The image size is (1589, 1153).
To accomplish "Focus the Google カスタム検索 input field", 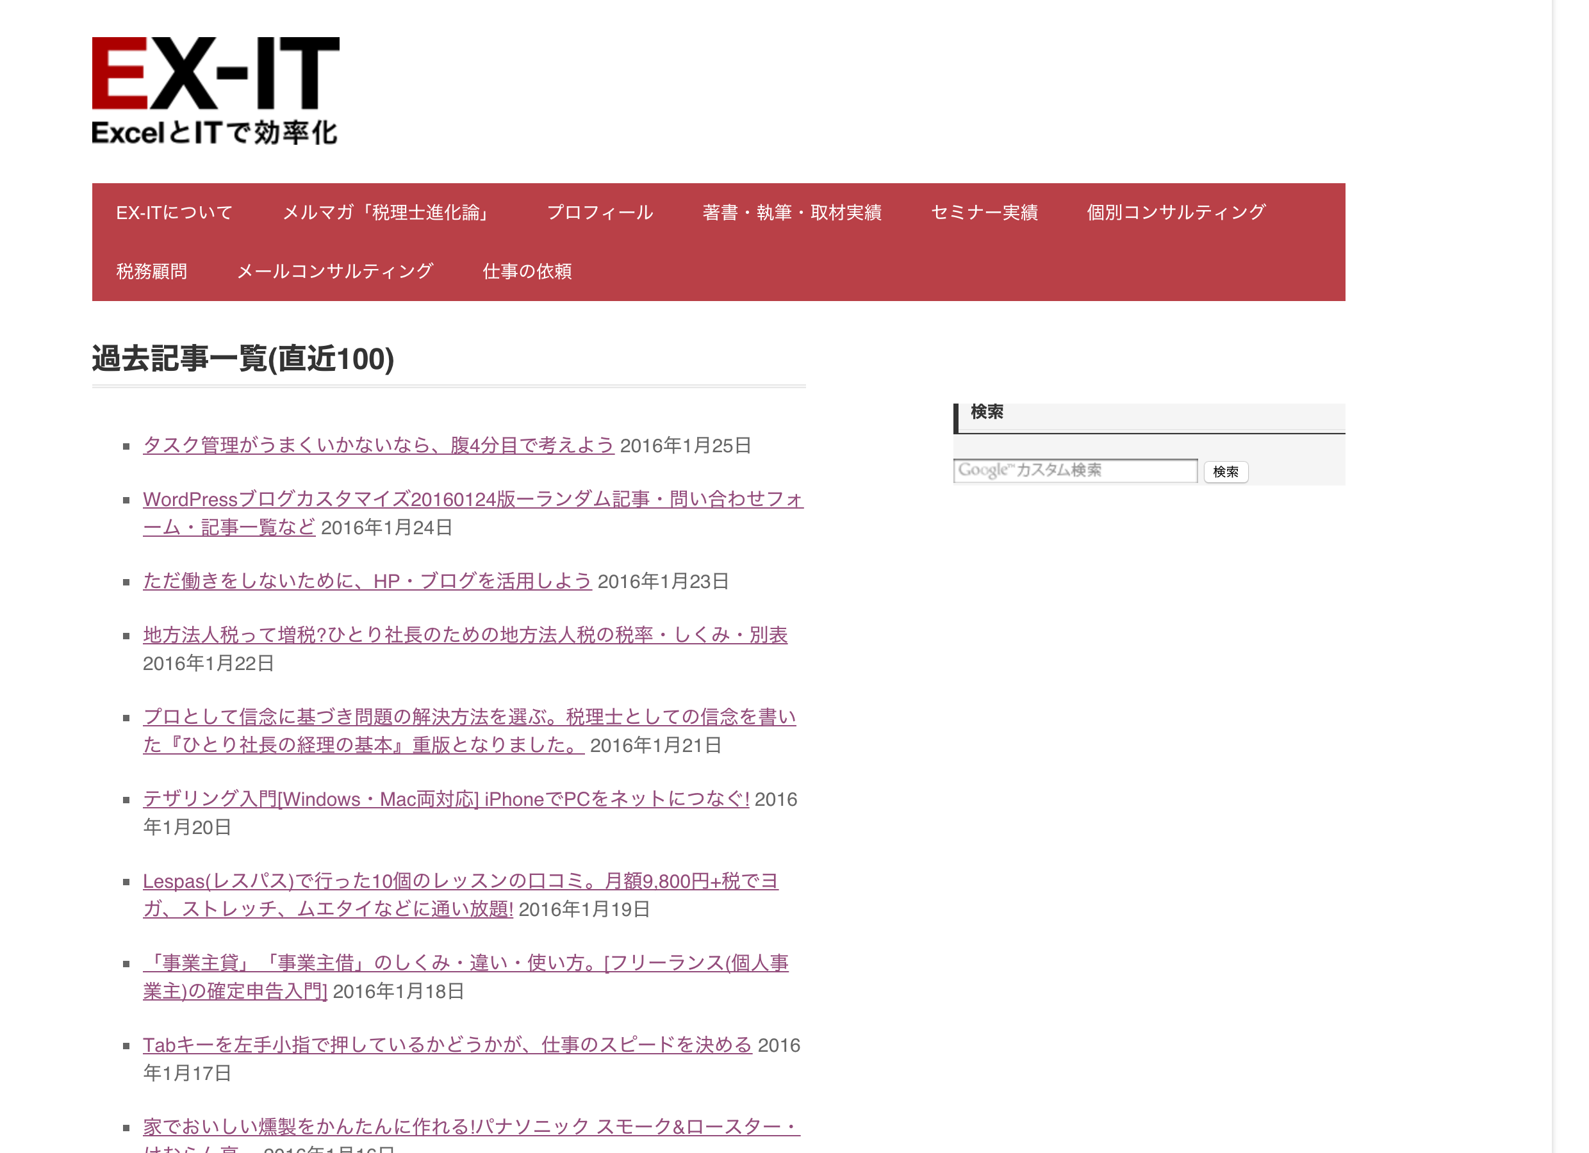I will [1075, 471].
